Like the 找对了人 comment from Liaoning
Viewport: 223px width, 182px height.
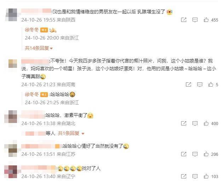click(x=206, y=176)
